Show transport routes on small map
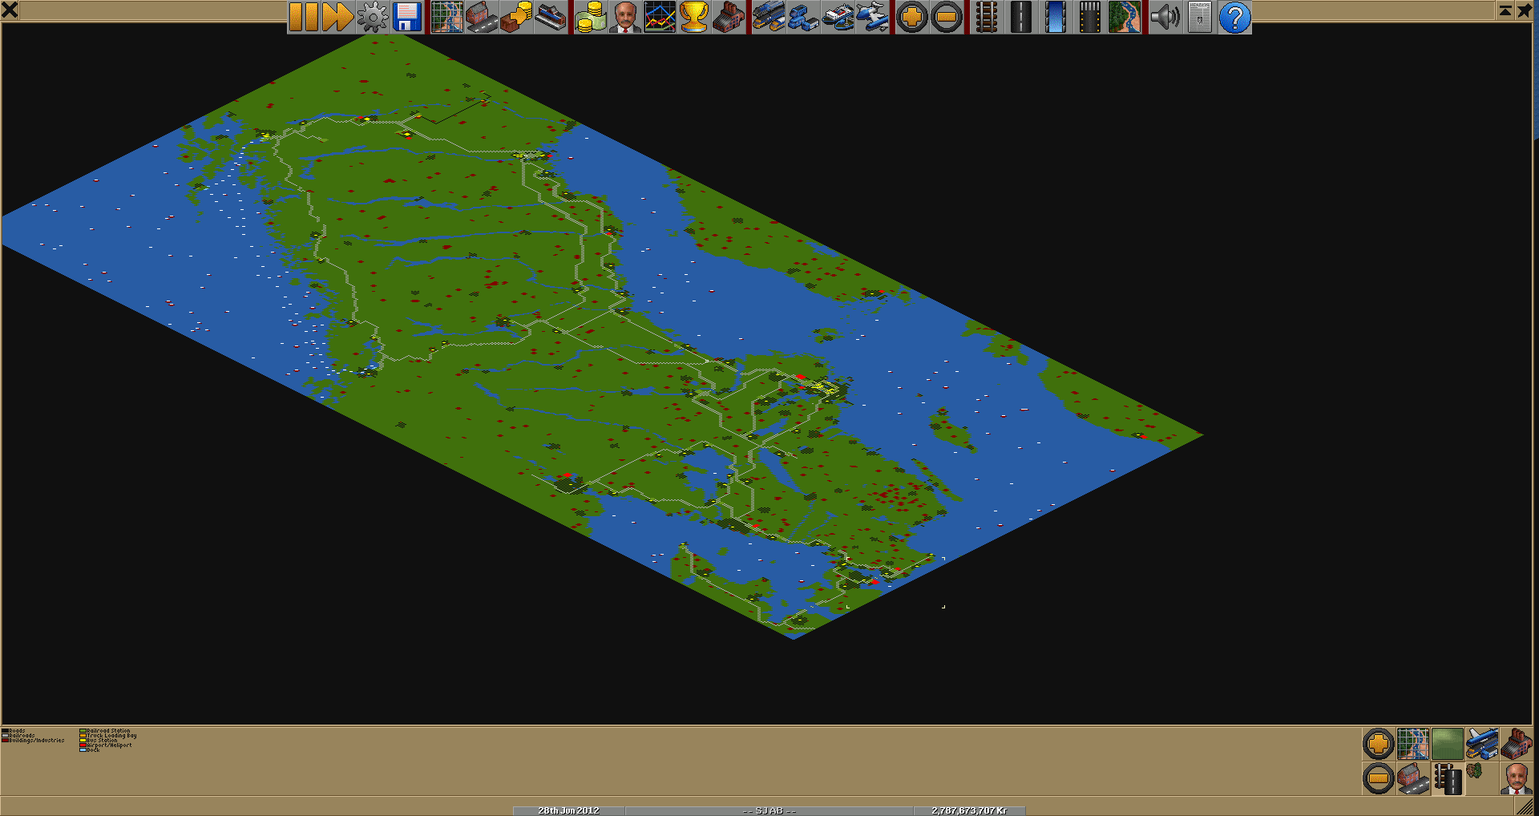Viewport: 1539px width, 816px height. 1448,778
